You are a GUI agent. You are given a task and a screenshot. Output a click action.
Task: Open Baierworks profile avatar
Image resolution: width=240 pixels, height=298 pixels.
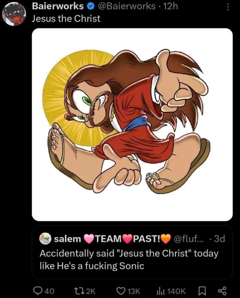(x=14, y=14)
